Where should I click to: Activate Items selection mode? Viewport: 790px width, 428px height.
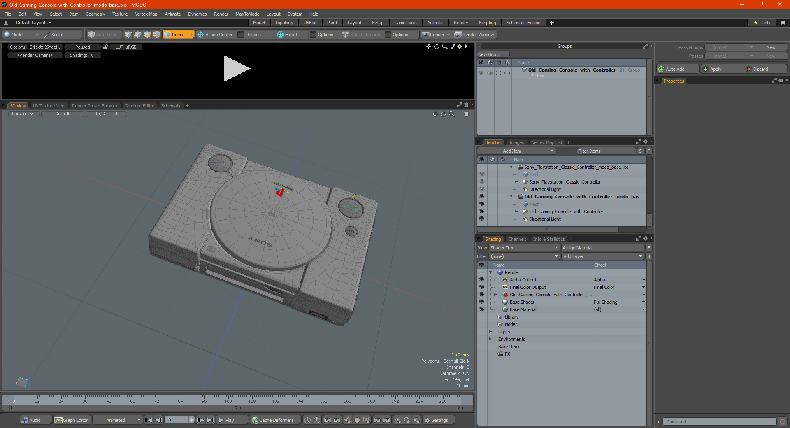pyautogui.click(x=178, y=35)
